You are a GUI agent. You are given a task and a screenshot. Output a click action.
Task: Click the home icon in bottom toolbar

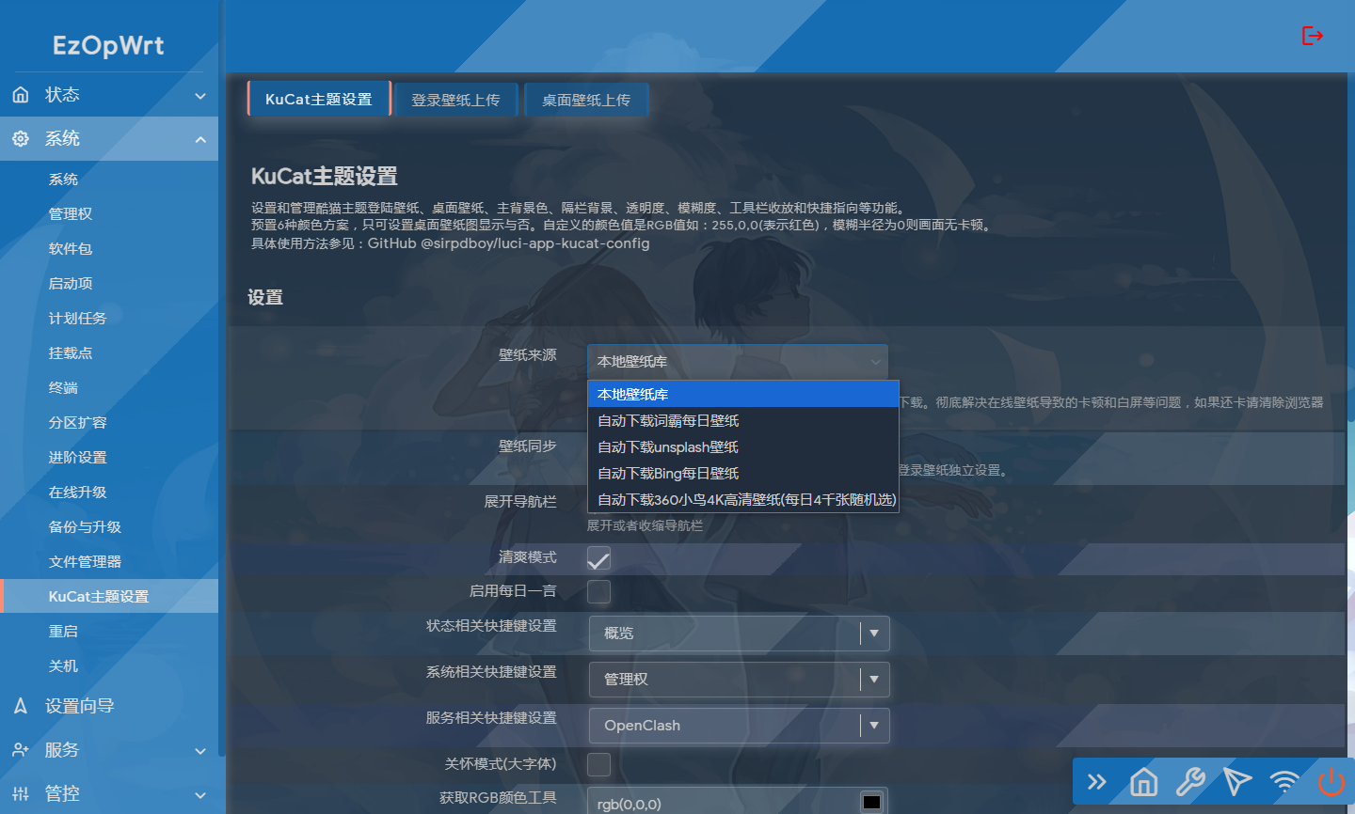(1143, 782)
